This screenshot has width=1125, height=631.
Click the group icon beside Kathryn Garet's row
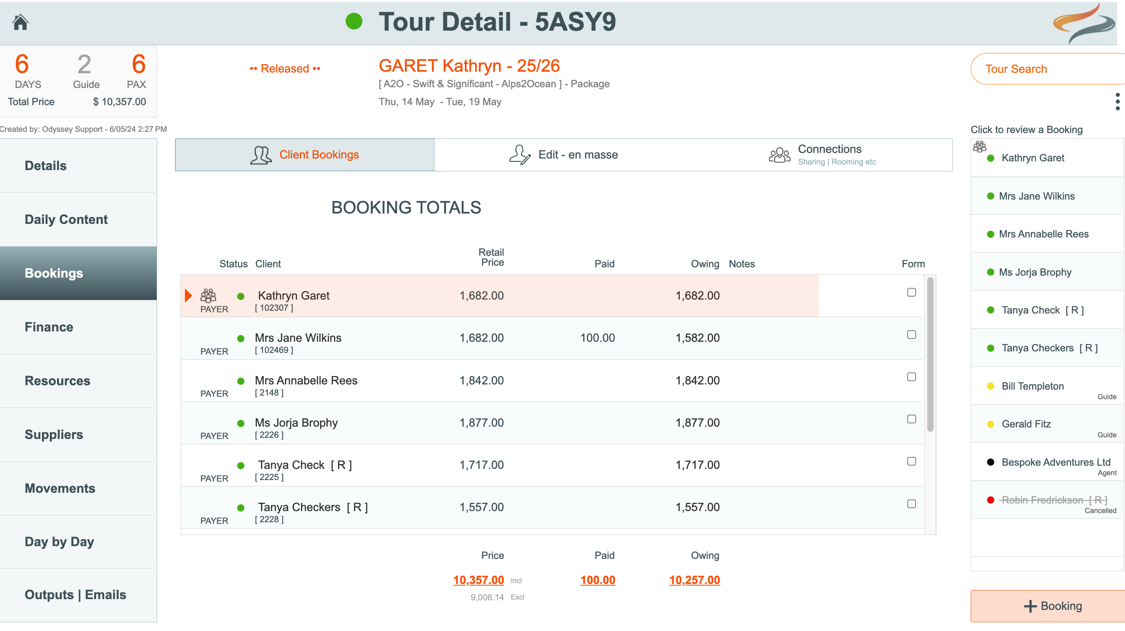[x=208, y=296]
